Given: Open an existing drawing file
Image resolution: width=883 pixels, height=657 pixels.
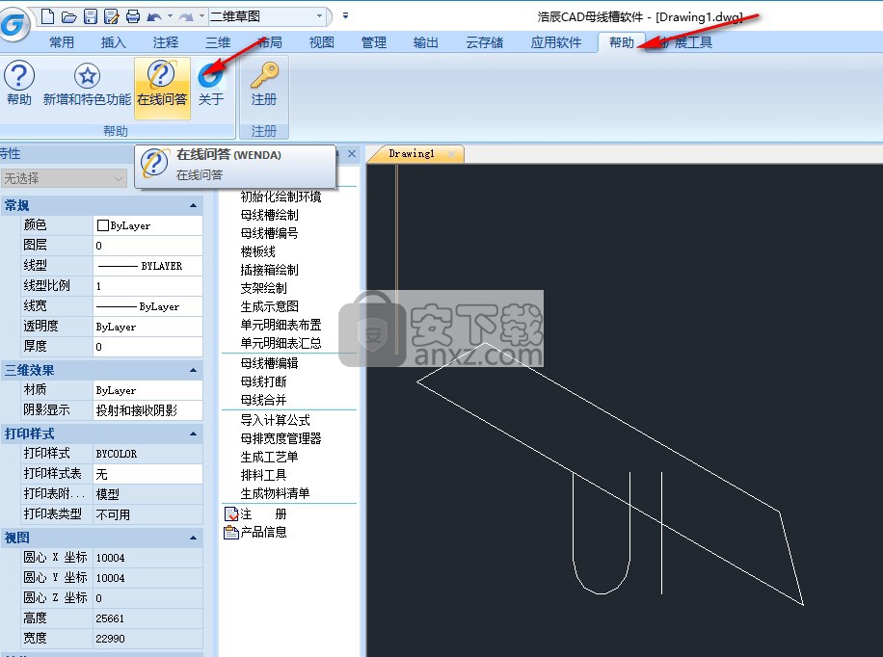Looking at the screenshot, I should click(x=68, y=17).
